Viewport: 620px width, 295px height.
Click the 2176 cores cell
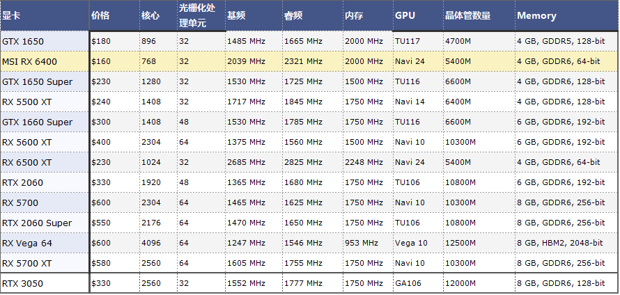158,223
